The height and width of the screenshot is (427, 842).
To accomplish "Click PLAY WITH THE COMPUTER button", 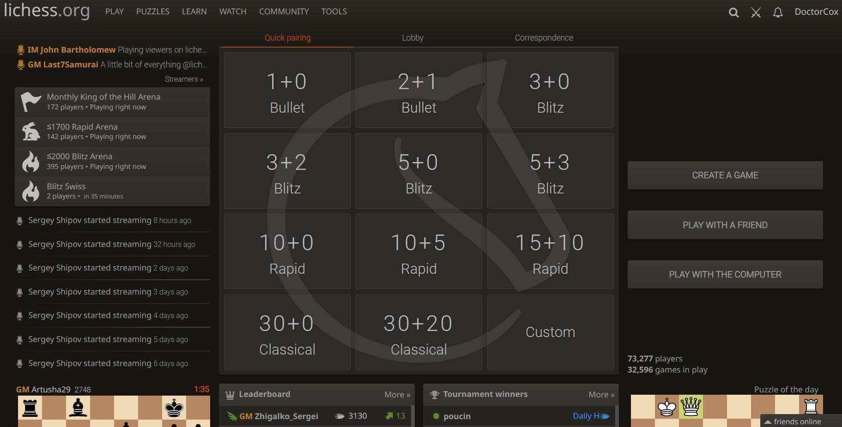I will [x=725, y=275].
